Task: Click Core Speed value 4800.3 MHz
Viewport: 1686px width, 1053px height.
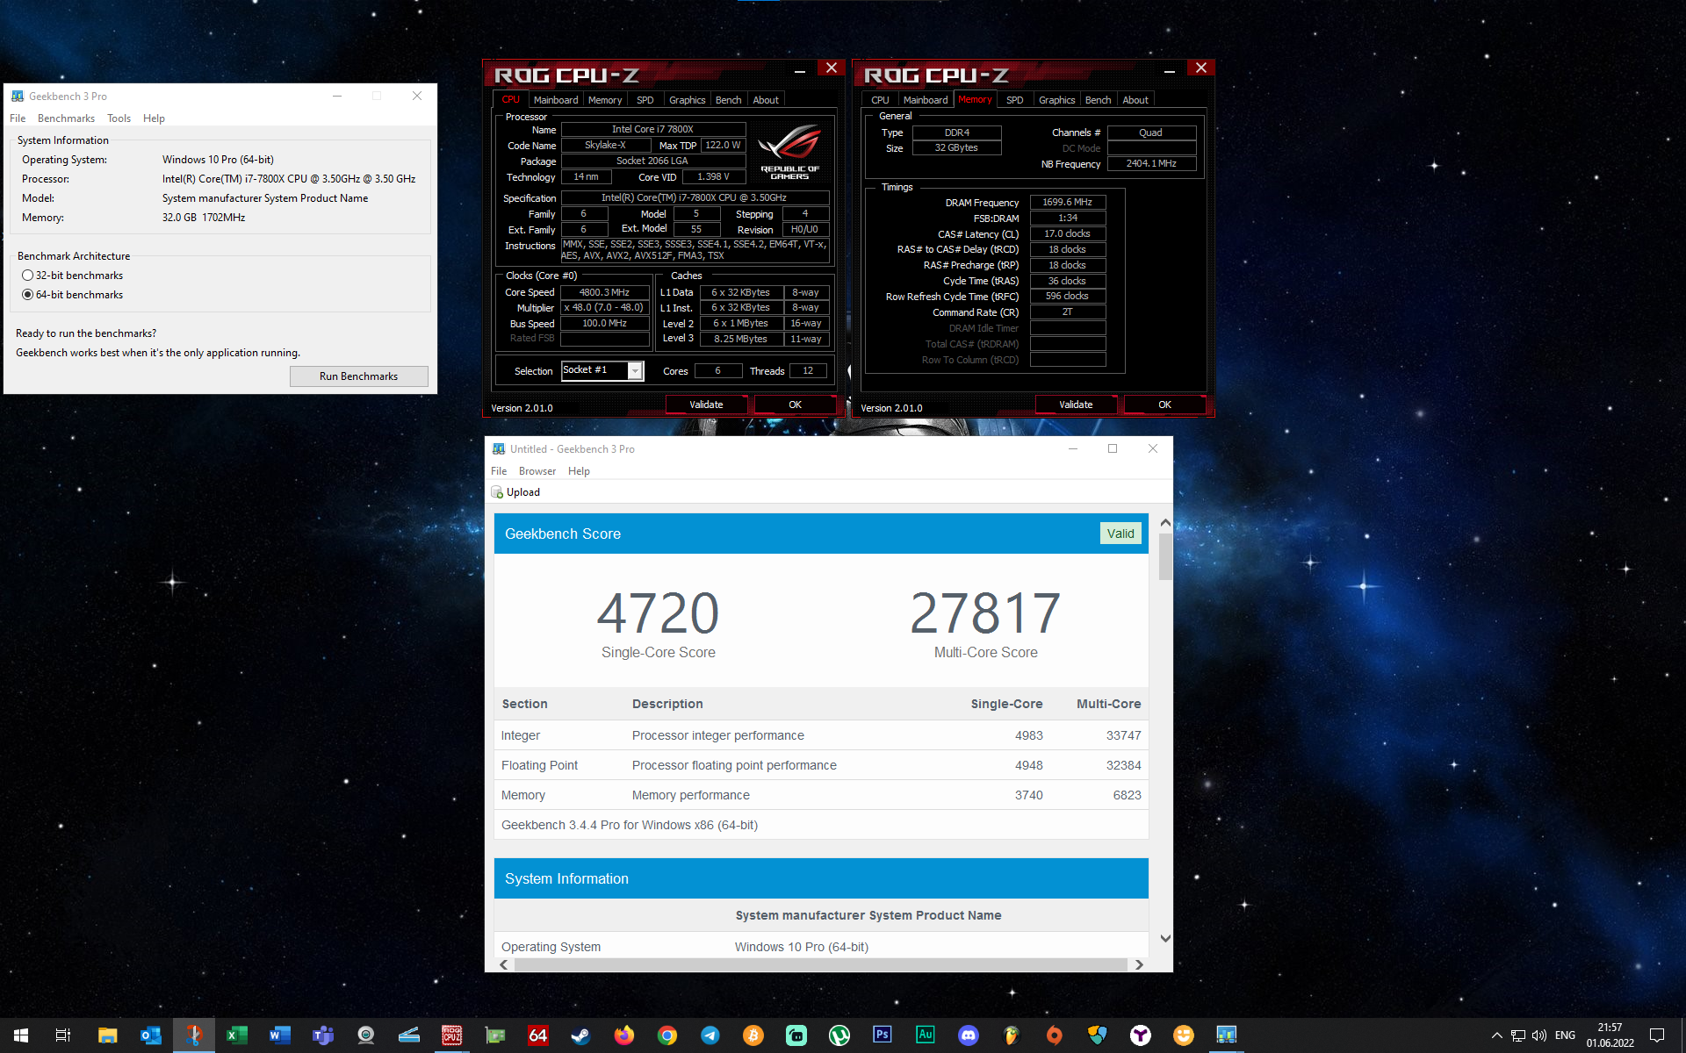Action: coord(604,292)
